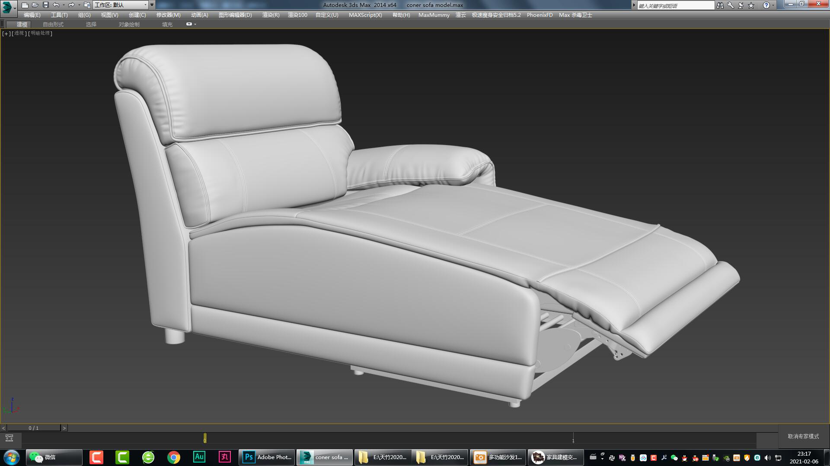Open the 修改器(M) modifiers menu

(x=168, y=15)
